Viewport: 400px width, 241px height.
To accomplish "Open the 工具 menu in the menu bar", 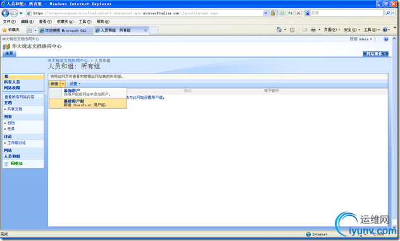I will [x=85, y=22].
